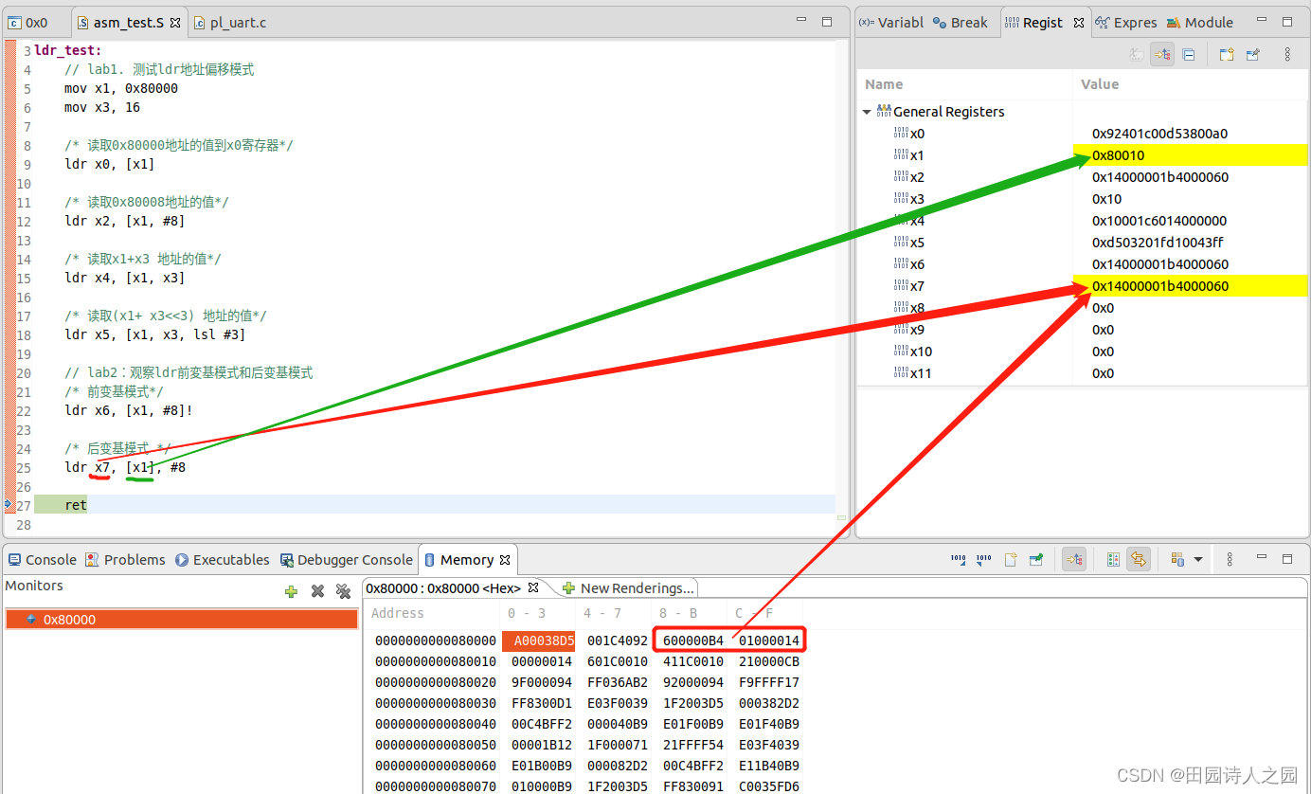Collapse all registers with the Collapse All icon

1189,55
